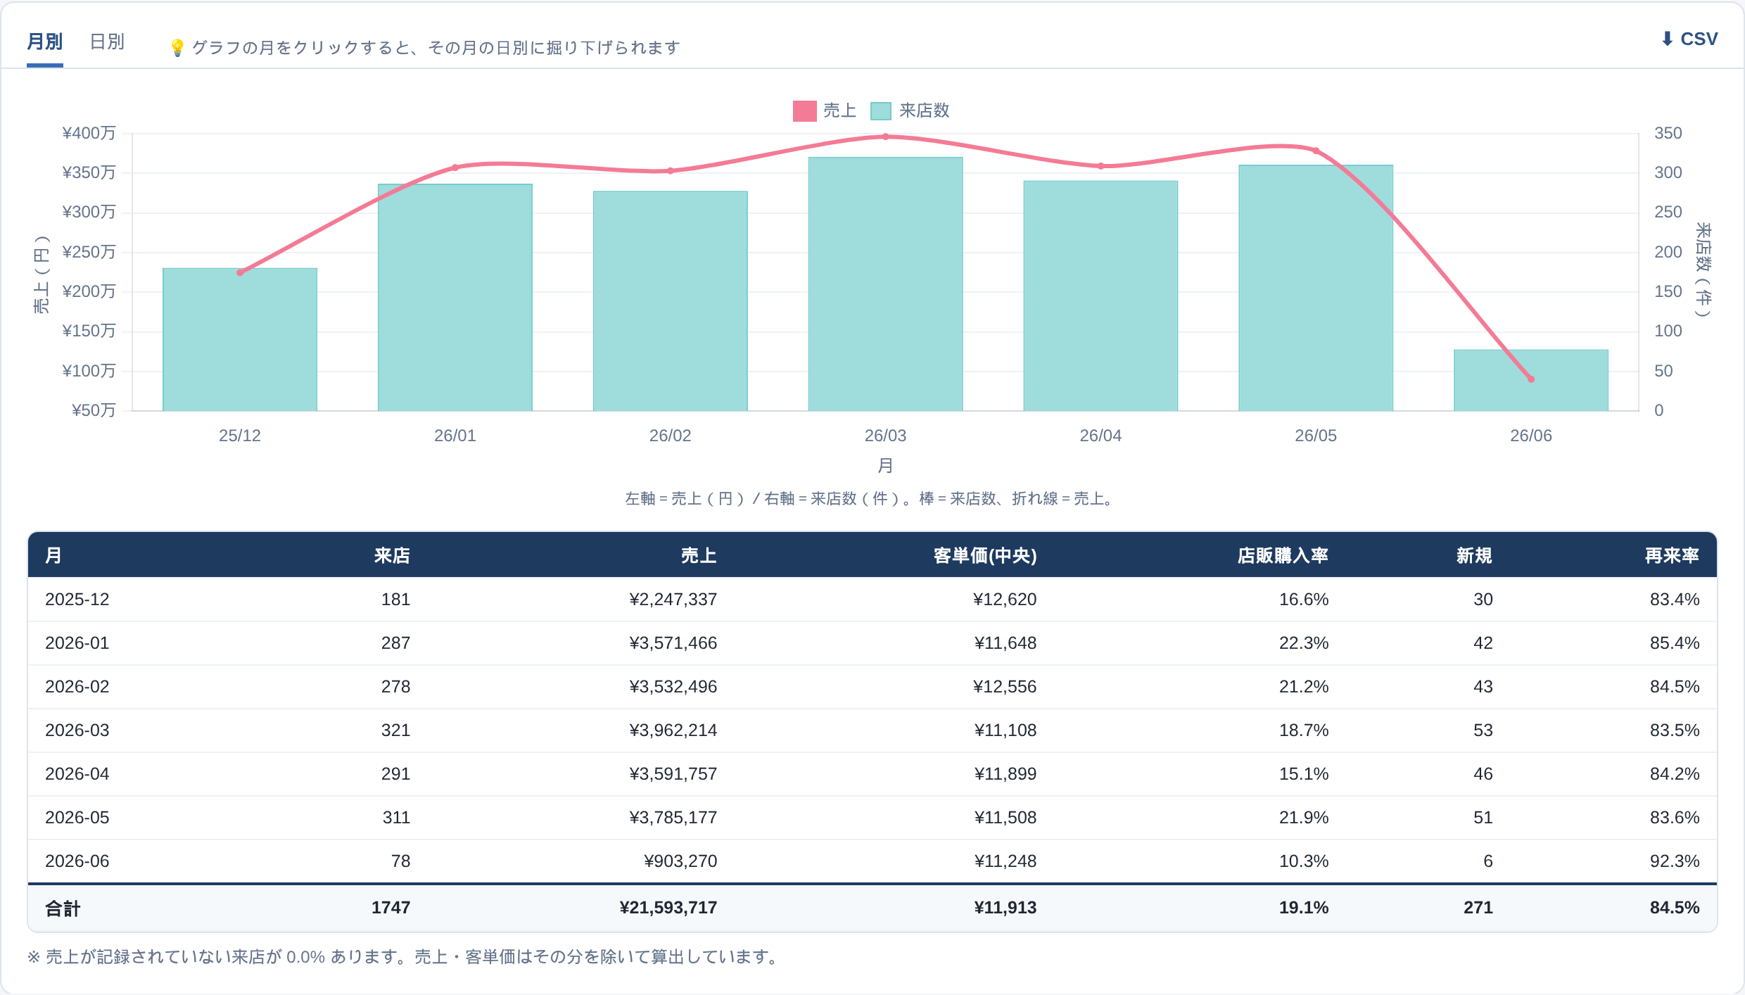Click the 26/05 bar in chart
1745x995 pixels.
pyautogui.click(x=1316, y=288)
